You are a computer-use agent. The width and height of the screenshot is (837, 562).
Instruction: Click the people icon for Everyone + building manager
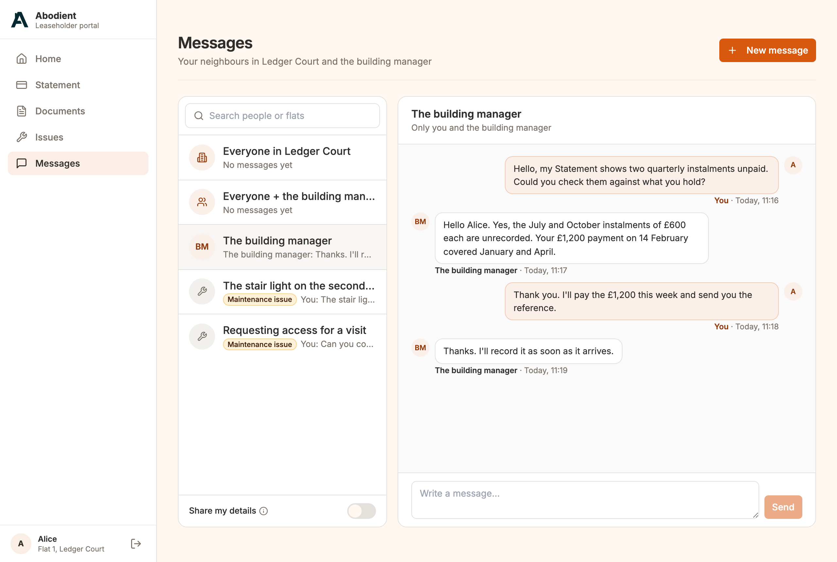tap(202, 202)
